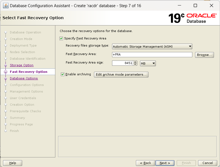
Task: Select the Fast Recovery Option step
Action: coord(28,72)
